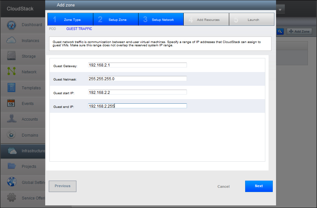The height and width of the screenshot is (208, 317).
Task: Open Instances via cloud icon
Action: click(x=11, y=41)
